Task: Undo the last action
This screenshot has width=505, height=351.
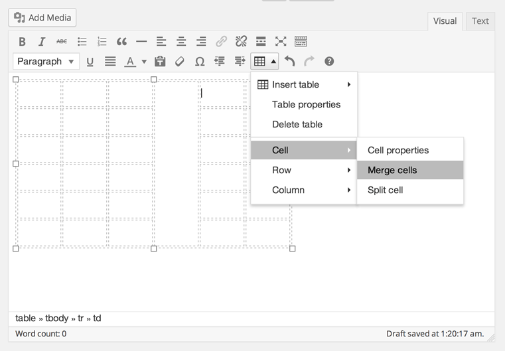Action: tap(289, 62)
